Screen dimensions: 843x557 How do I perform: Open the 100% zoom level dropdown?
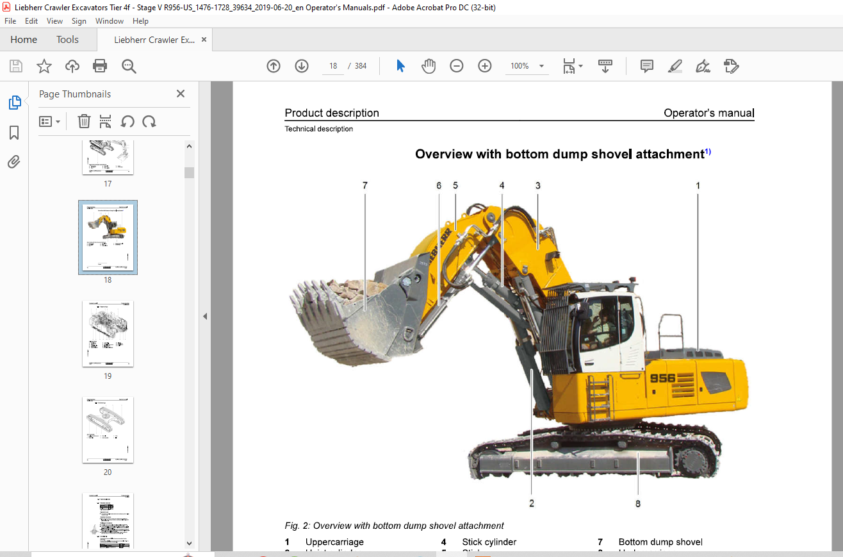coord(541,66)
